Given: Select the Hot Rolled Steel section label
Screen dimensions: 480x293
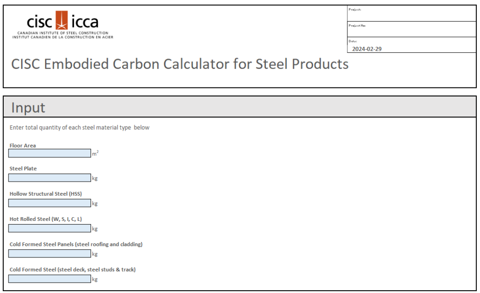Looking at the screenshot, I should pos(45,219).
